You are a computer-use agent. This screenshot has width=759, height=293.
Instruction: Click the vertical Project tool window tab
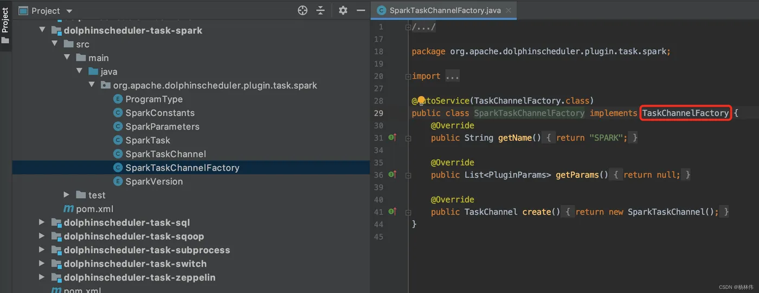click(5, 26)
